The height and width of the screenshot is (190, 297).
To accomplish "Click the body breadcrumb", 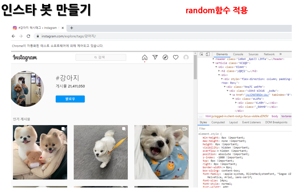I will (275, 116).
